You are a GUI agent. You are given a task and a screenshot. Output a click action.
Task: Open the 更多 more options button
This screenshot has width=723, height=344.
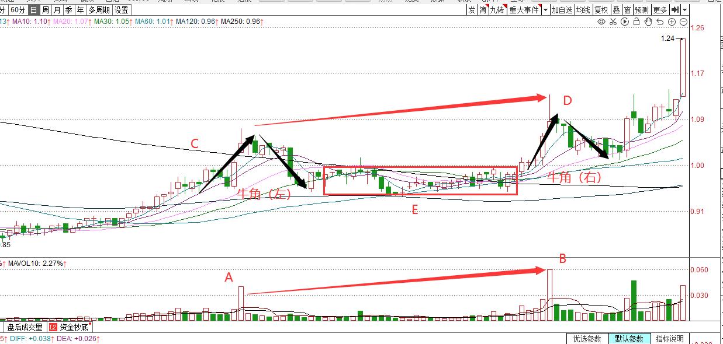pos(660,10)
